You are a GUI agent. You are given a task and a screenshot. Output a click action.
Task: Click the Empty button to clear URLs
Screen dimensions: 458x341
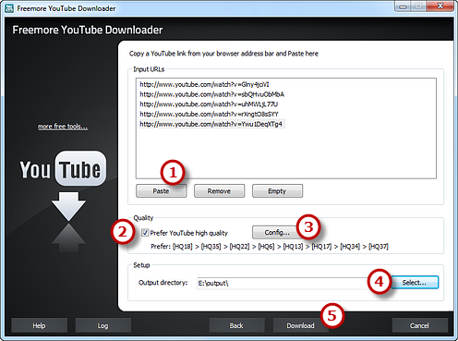[x=277, y=191]
